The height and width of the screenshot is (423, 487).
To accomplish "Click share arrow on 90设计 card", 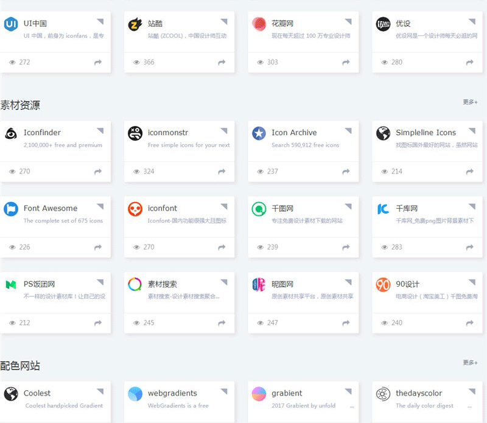I will 470,323.
